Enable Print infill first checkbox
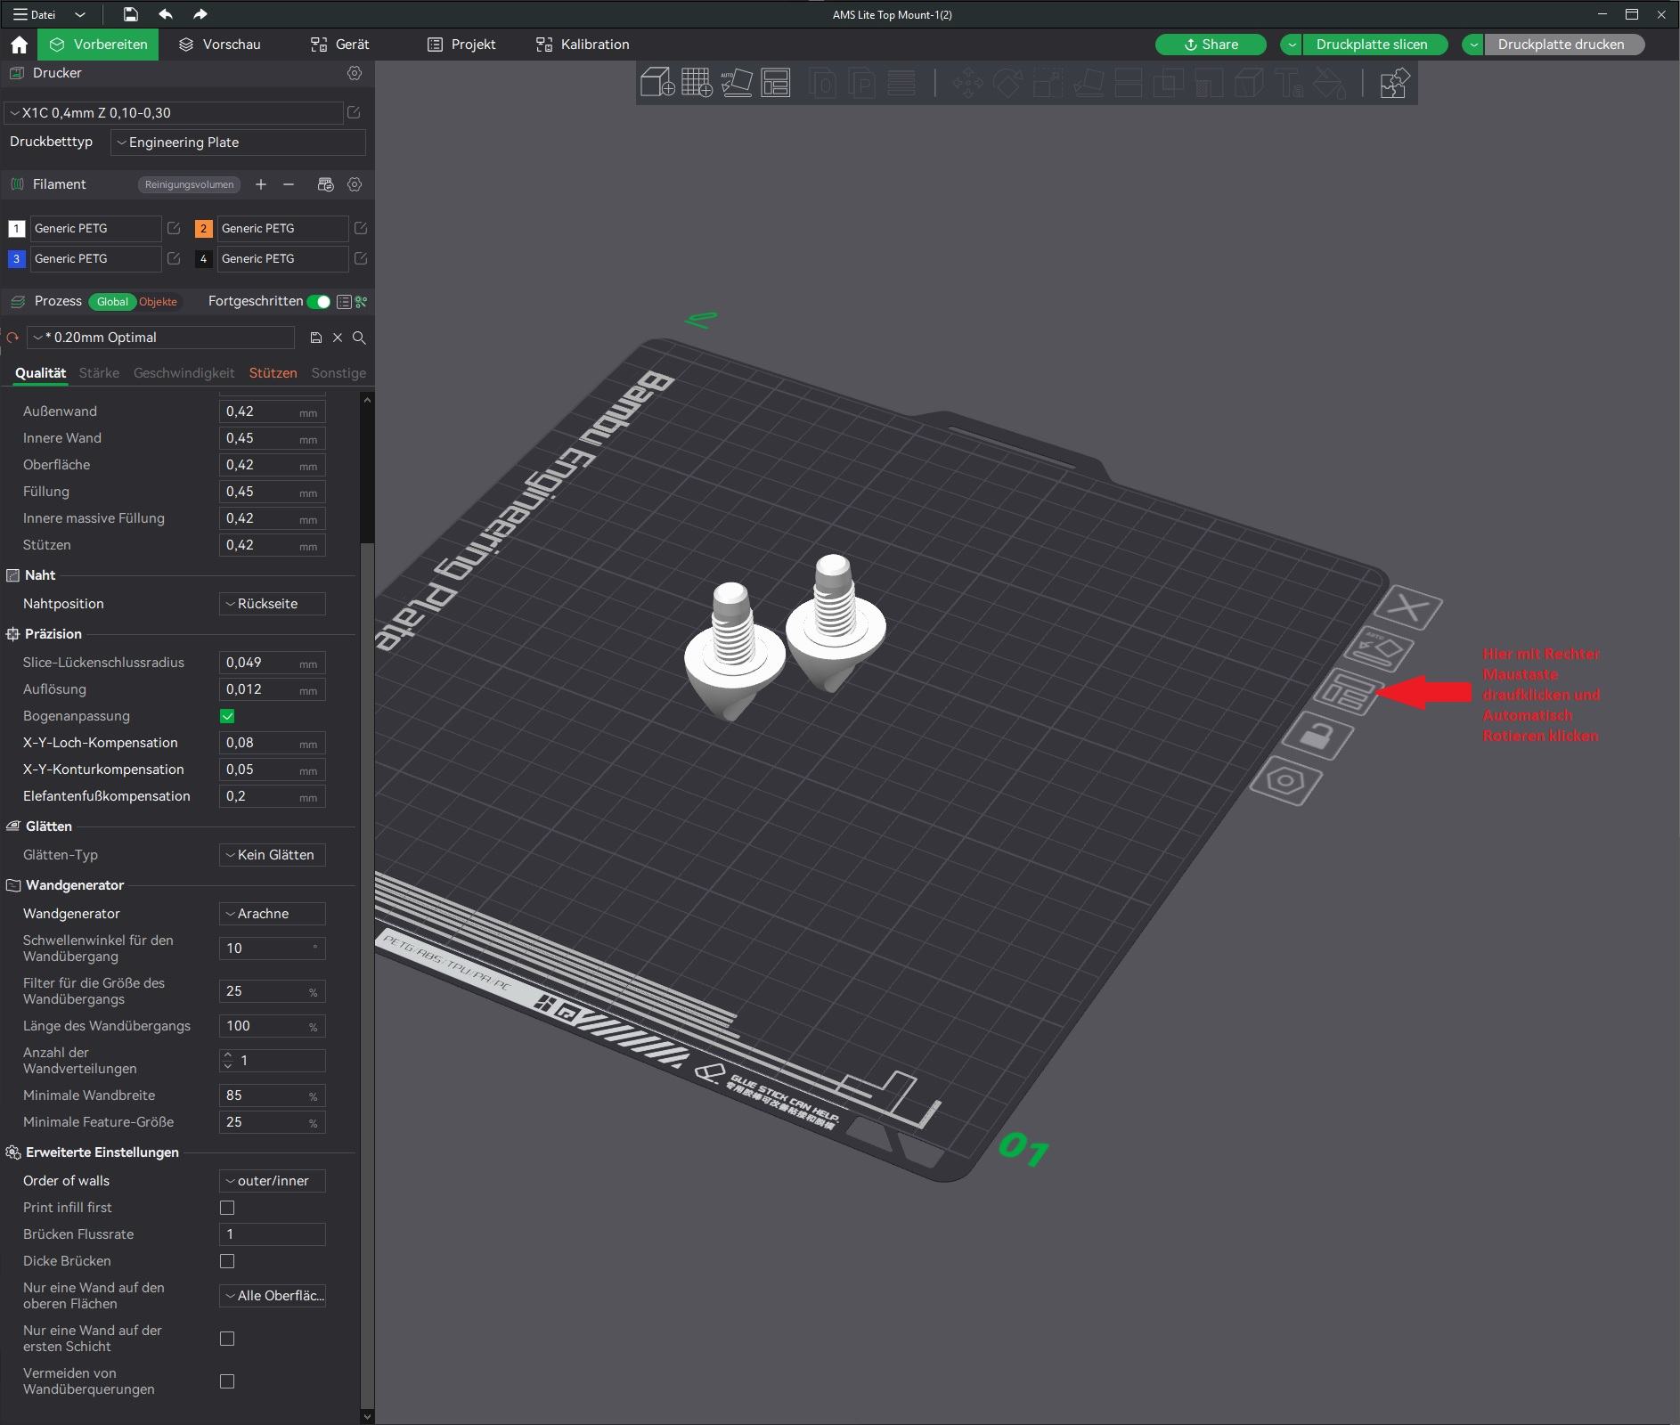 227,1208
